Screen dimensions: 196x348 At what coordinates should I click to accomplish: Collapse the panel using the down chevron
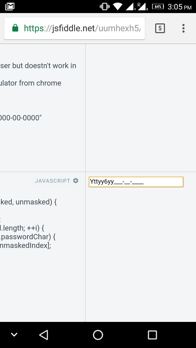[14, 334]
